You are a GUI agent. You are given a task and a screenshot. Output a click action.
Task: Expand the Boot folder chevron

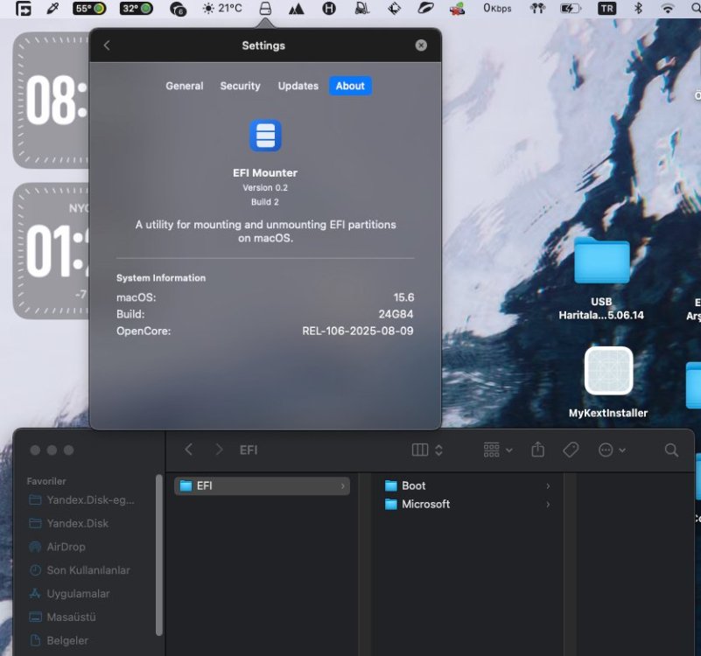548,485
